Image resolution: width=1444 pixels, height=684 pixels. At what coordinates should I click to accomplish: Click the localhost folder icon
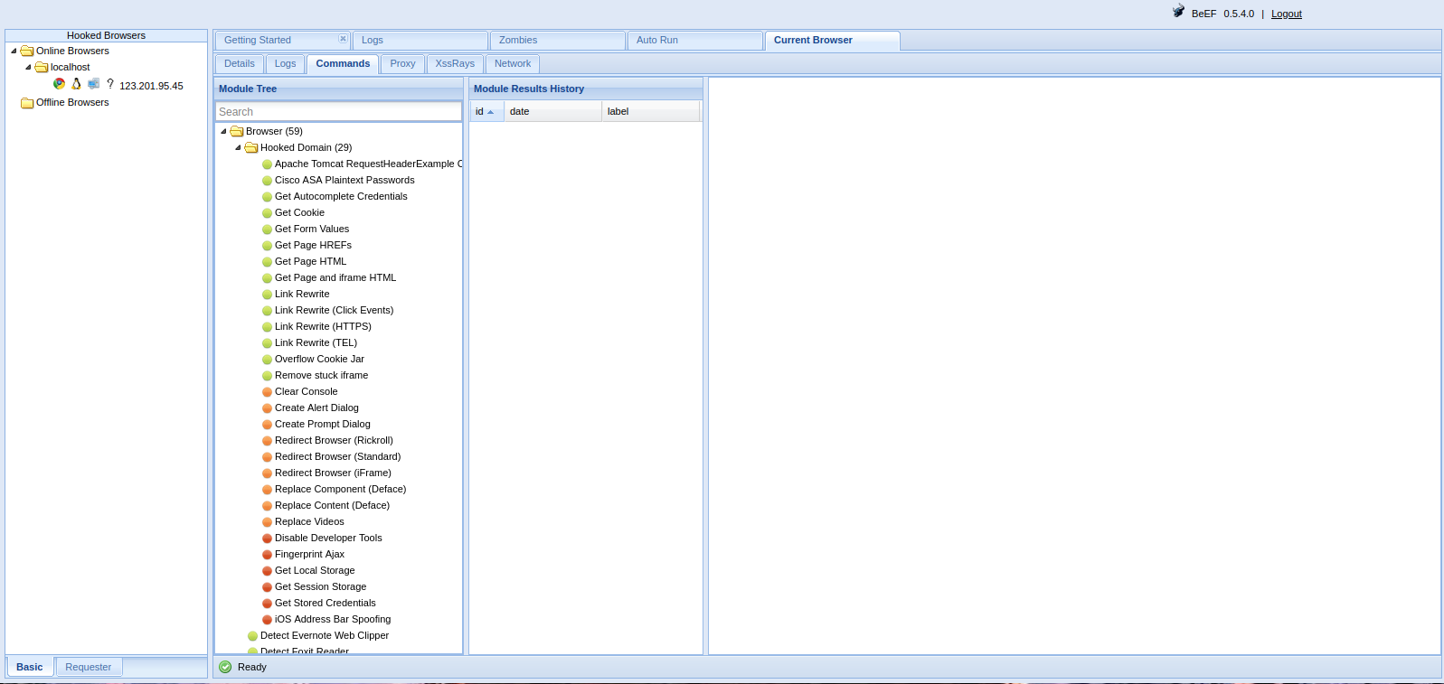point(42,68)
